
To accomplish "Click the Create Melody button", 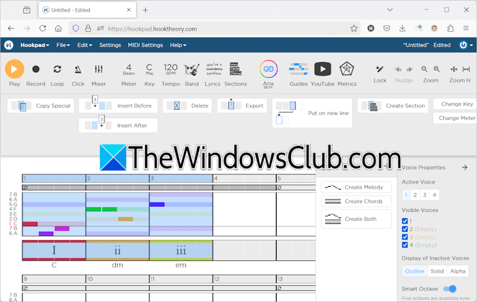I will coord(356,187).
